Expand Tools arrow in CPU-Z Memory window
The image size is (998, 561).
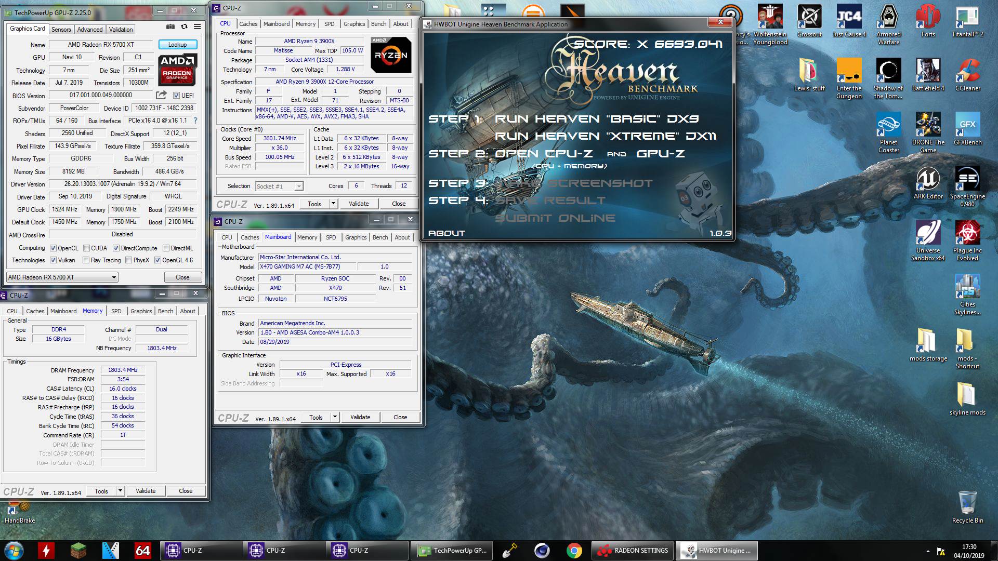click(120, 491)
